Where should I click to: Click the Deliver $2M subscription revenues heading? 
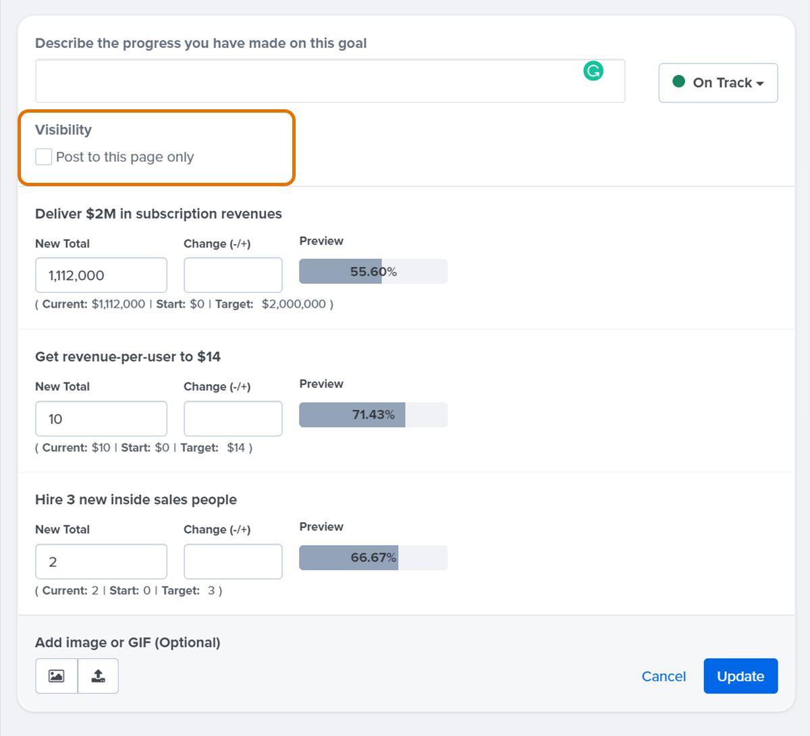(158, 213)
